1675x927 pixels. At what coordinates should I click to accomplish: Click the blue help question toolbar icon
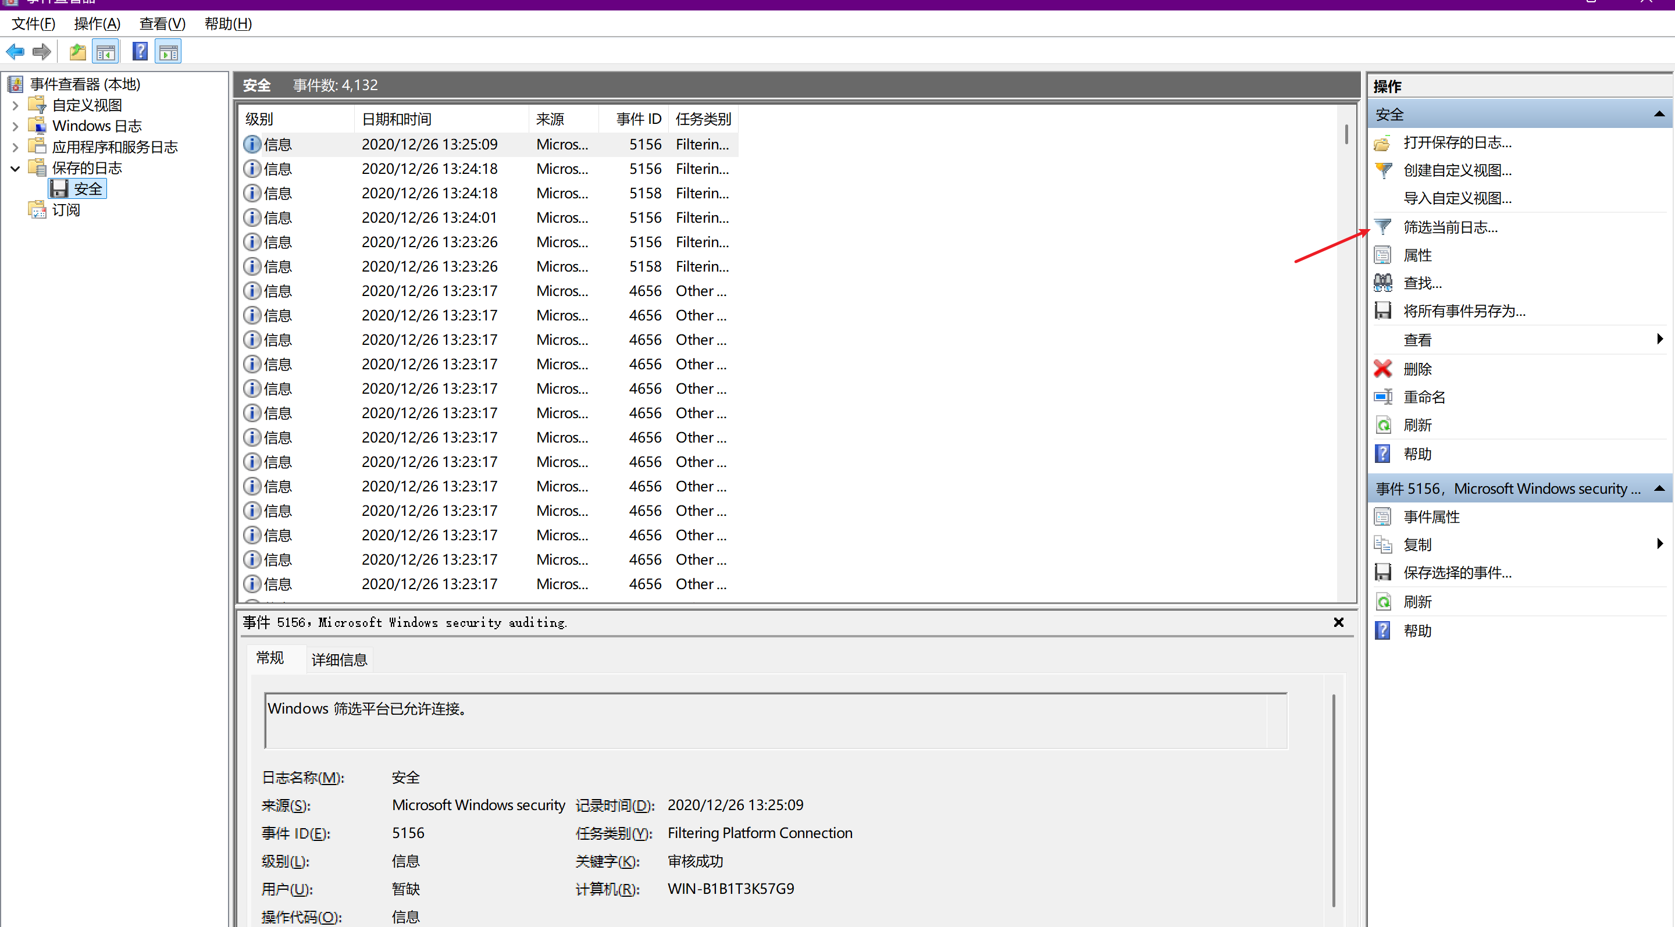pyautogui.click(x=140, y=51)
